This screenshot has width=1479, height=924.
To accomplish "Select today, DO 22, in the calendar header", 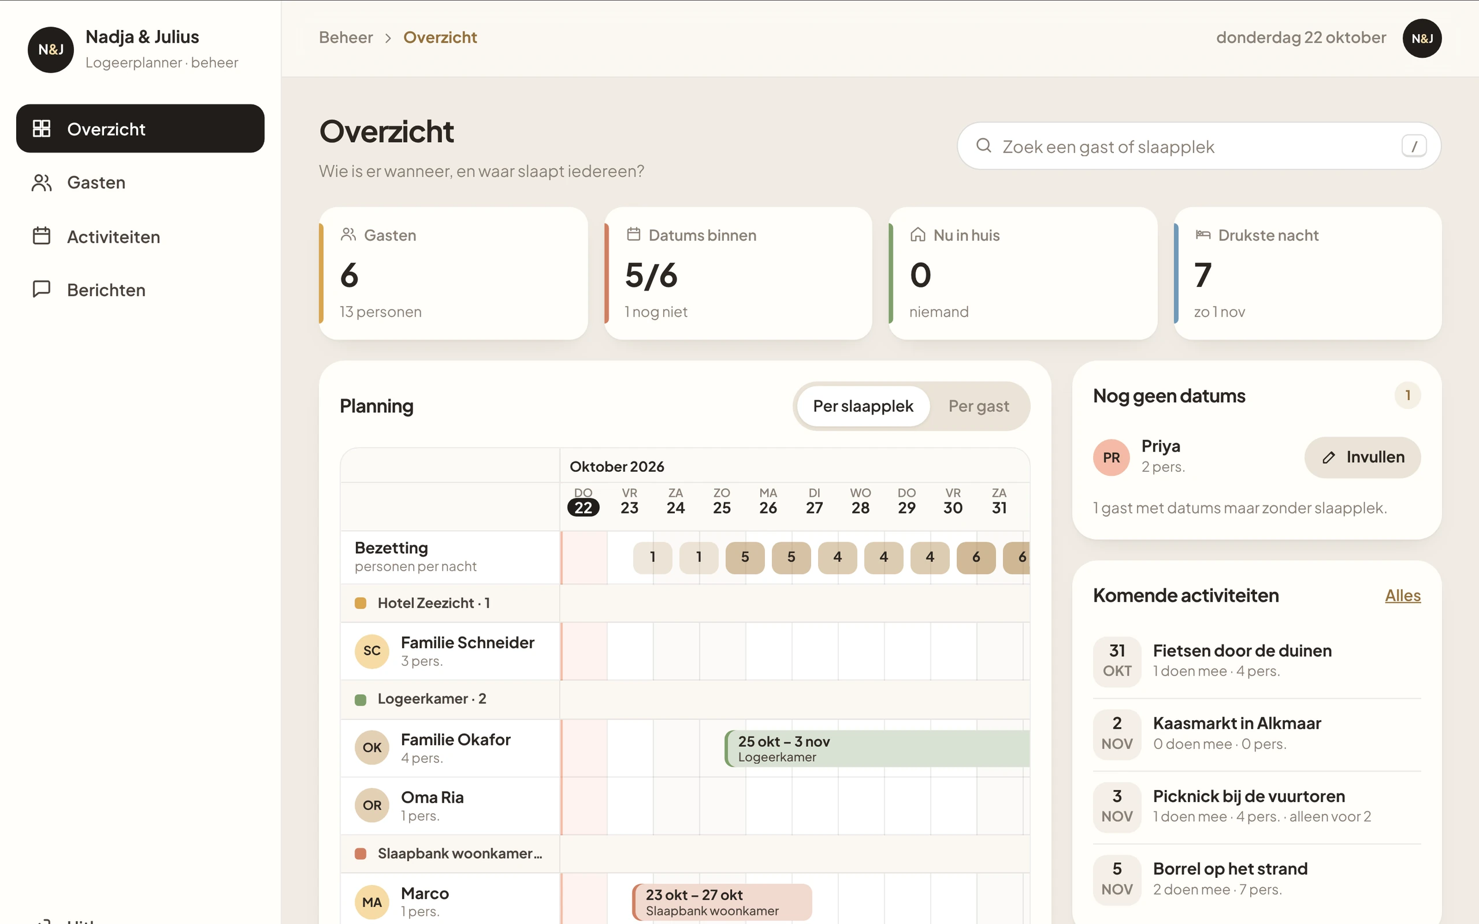I will click(x=583, y=501).
